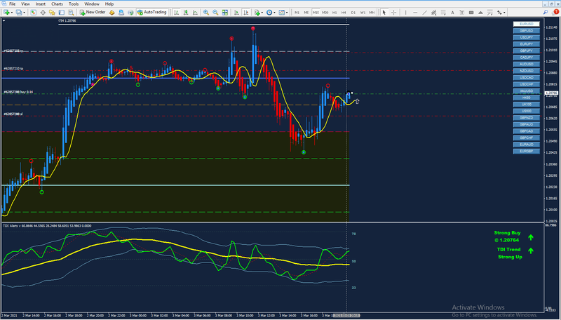Switch chart to EURGBP symbol button
The width and height of the screenshot is (561, 320).
pos(527,152)
